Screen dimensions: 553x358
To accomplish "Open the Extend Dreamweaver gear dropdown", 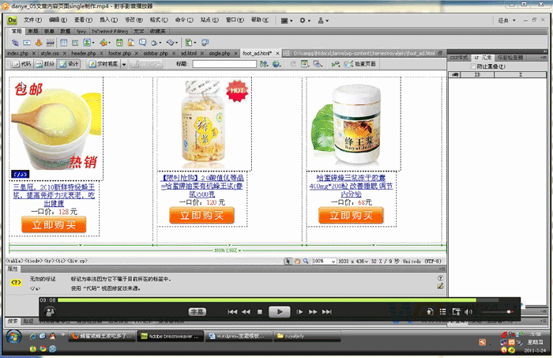I will (x=305, y=21).
